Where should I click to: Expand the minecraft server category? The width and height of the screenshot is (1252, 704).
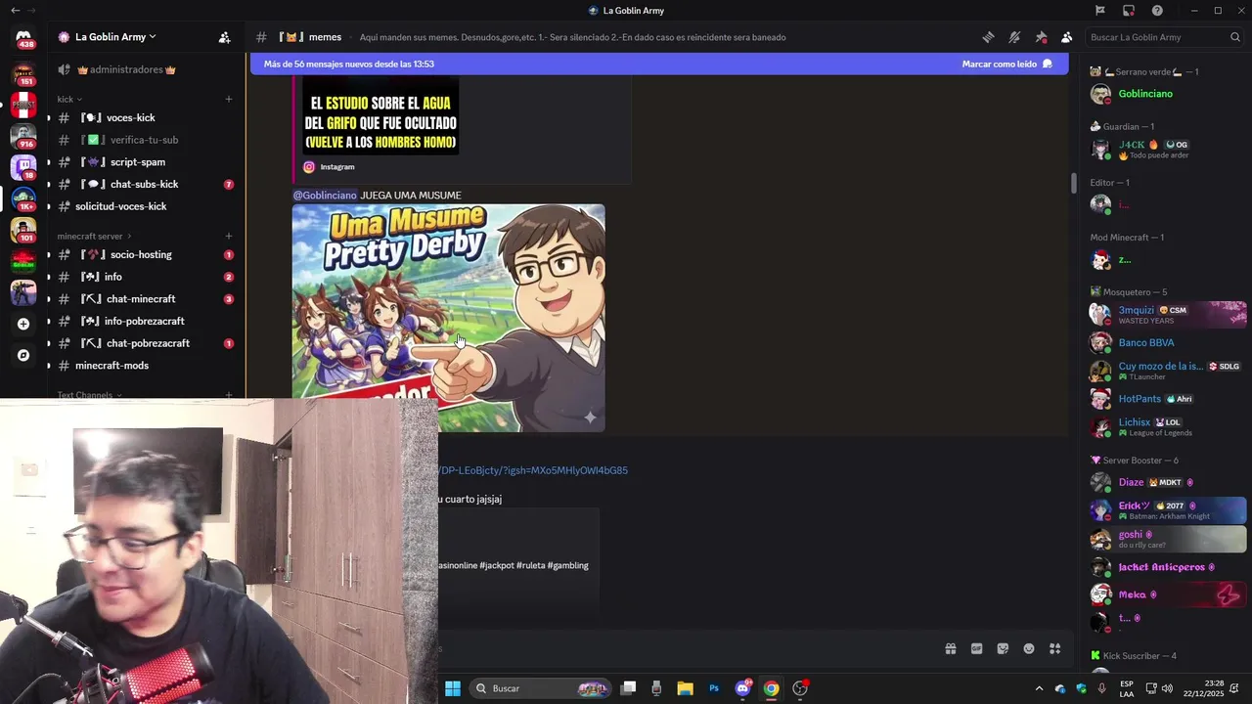pos(94,236)
